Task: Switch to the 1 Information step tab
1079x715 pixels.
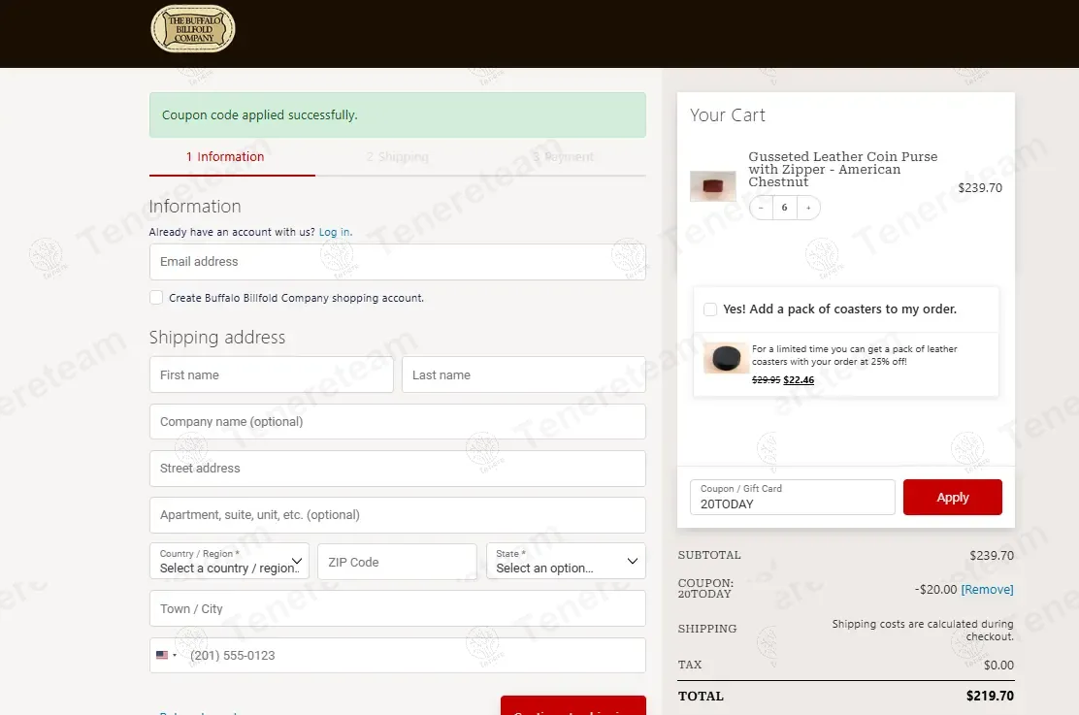Action: click(x=225, y=157)
